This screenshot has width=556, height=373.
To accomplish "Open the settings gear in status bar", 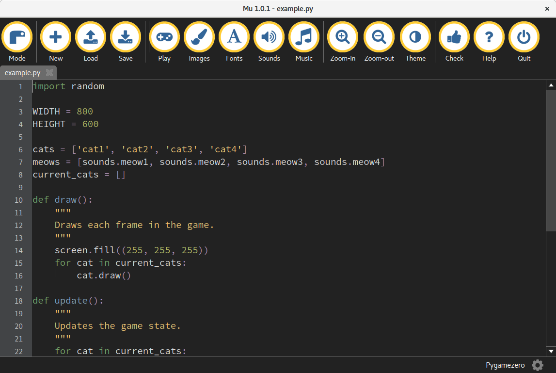I will [538, 365].
